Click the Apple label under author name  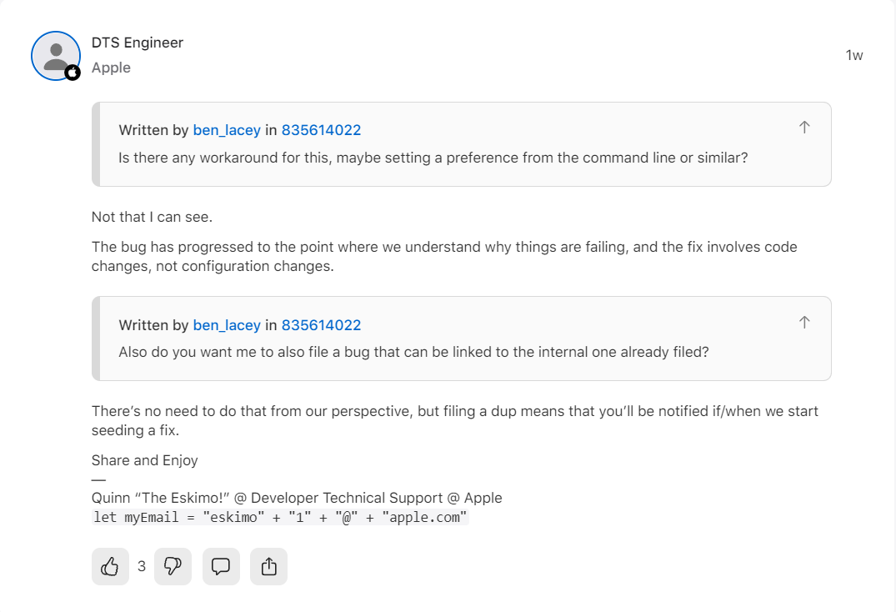(x=111, y=68)
